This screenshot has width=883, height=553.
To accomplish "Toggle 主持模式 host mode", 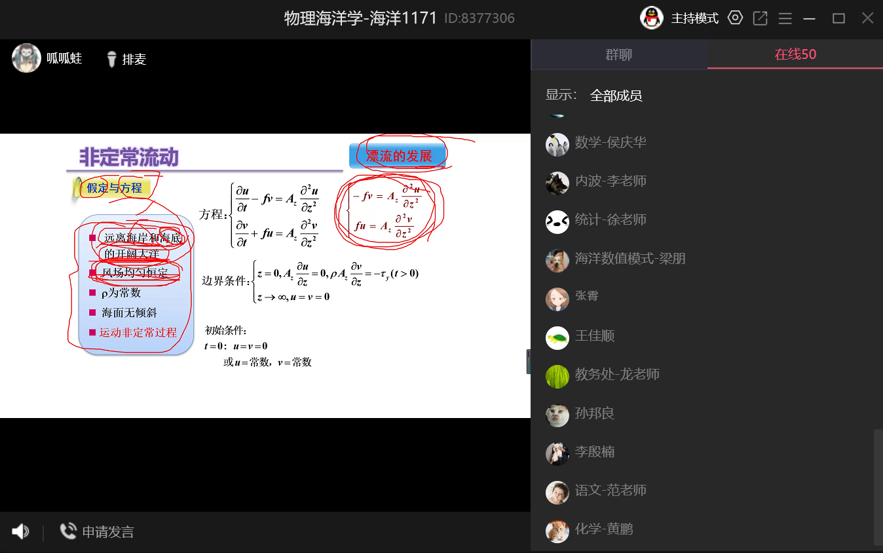I will (x=694, y=18).
